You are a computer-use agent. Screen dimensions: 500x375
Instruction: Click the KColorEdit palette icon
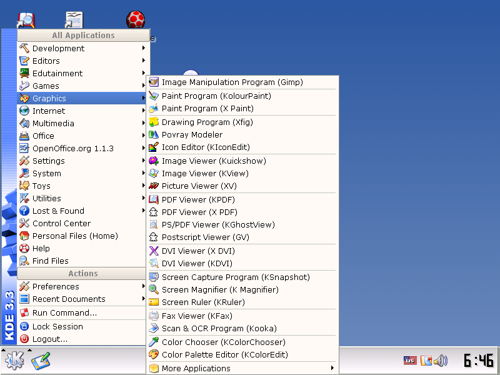(x=154, y=354)
